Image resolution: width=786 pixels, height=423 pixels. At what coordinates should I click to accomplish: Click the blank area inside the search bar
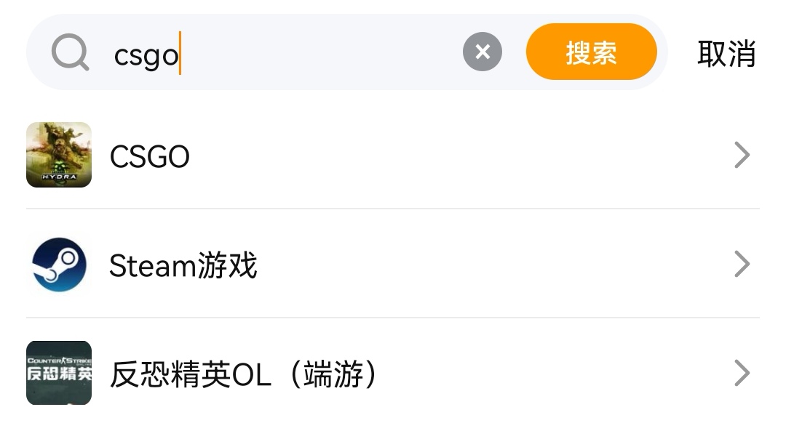pos(320,54)
